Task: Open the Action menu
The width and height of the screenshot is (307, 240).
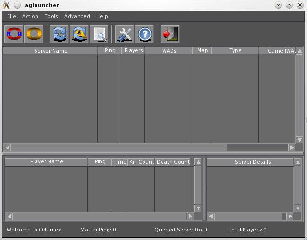Action: [30, 16]
